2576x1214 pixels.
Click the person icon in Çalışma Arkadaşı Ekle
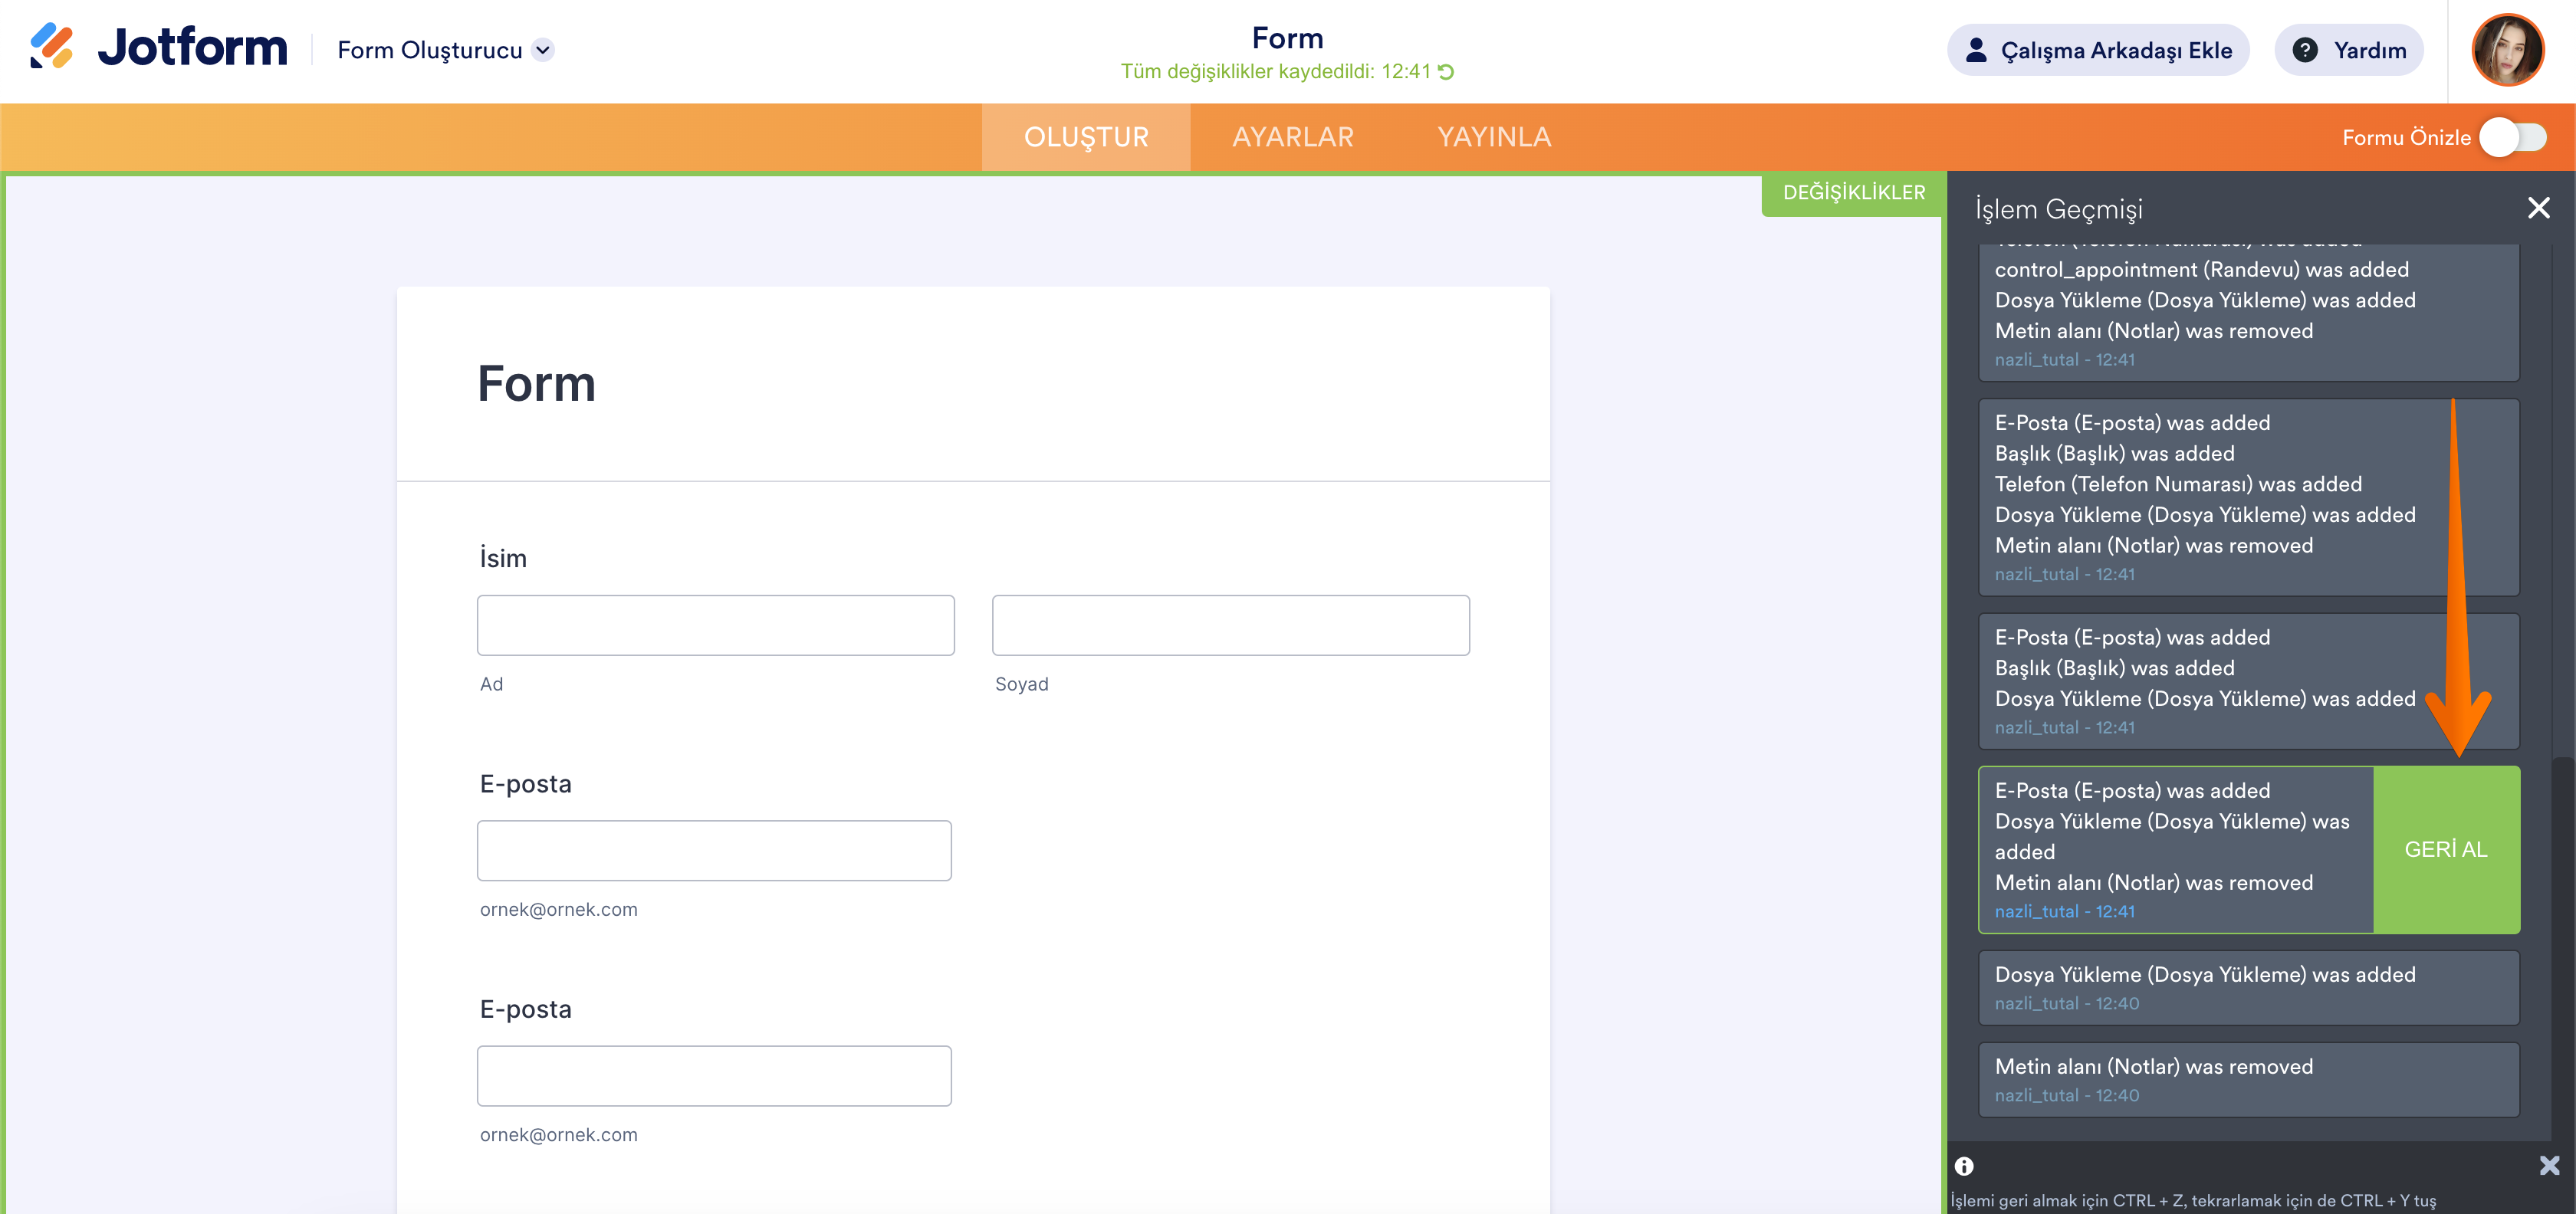1976,50
